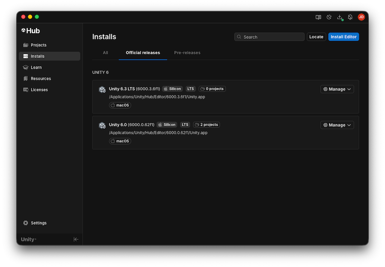Collapse the sidebar with the arrow toggle

point(76,239)
